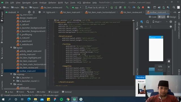181x102 pixels.
Task: Open the AVD Manager phone icon
Action: (163, 8)
